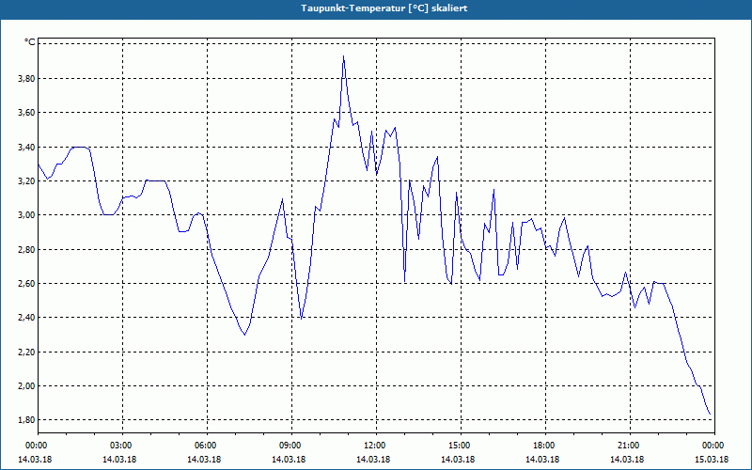Select the 06:00 time label

pyautogui.click(x=207, y=446)
